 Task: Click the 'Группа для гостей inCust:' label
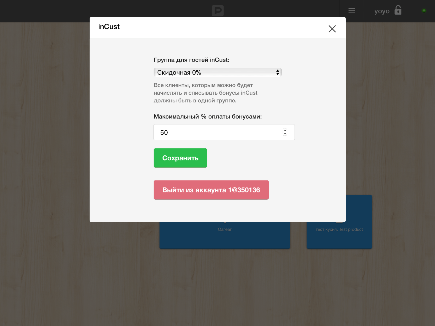(191, 60)
